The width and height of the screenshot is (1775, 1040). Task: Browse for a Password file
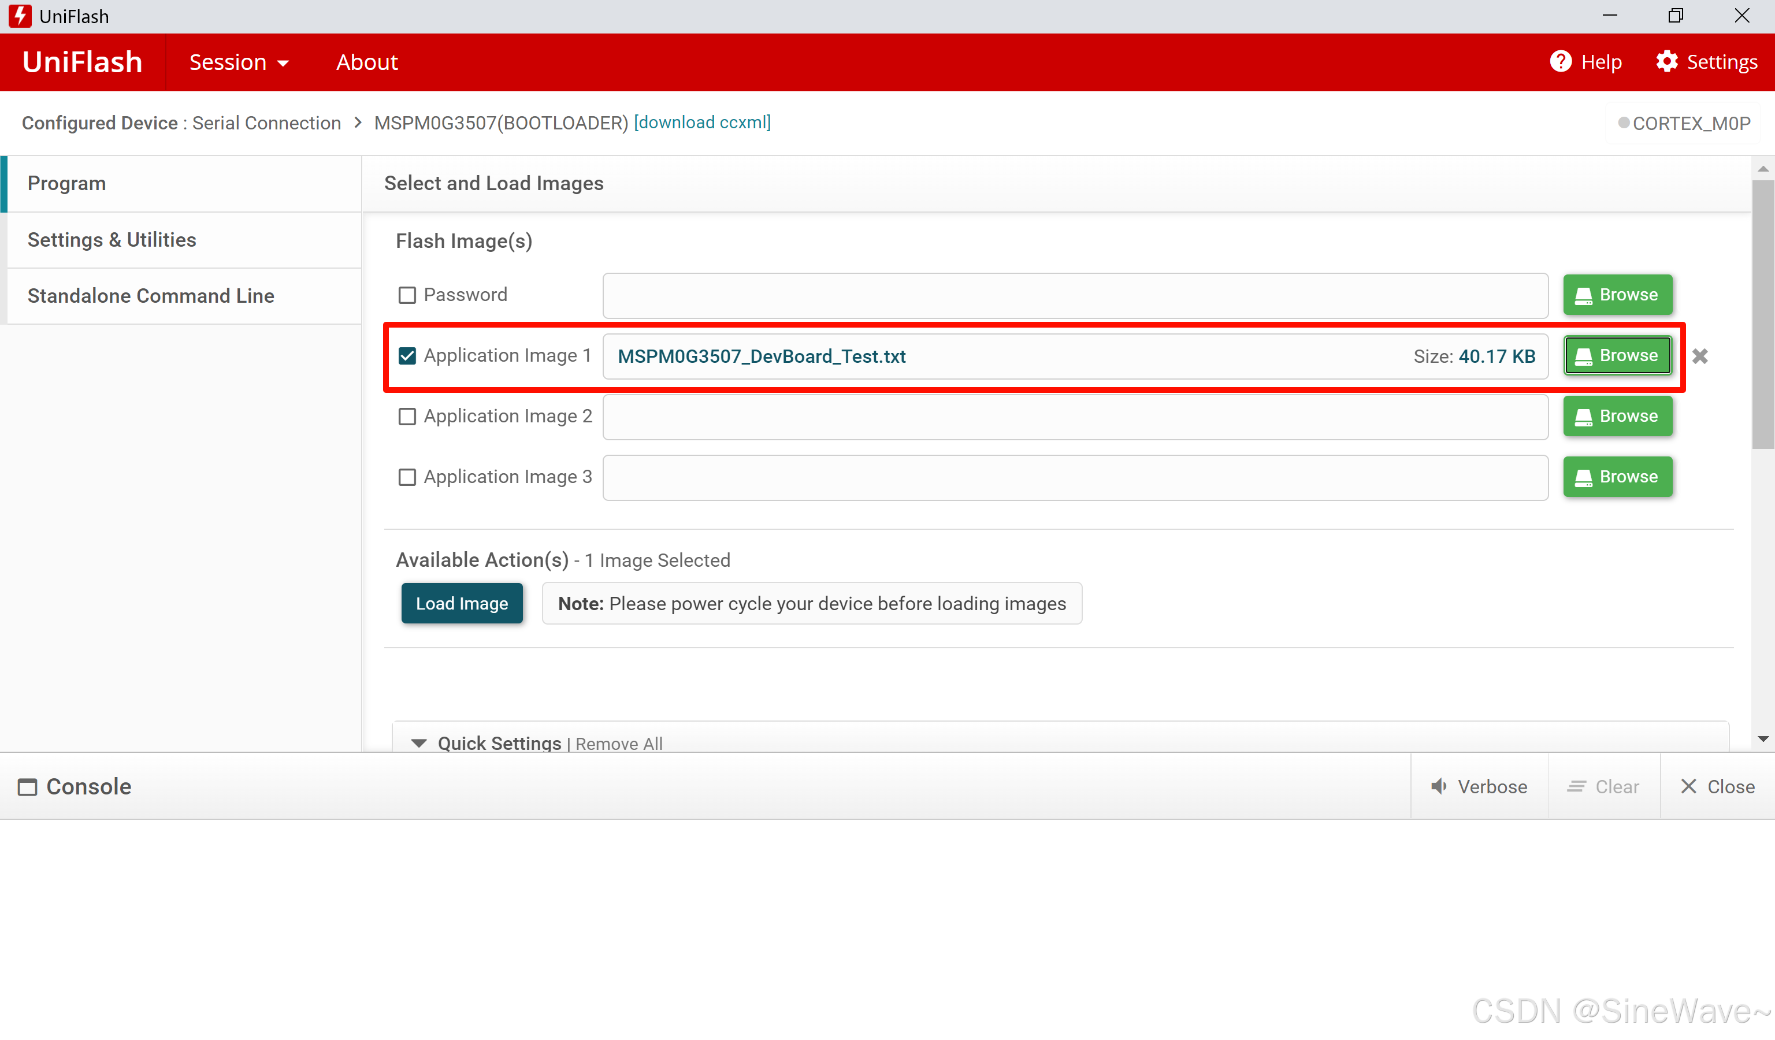(x=1617, y=295)
